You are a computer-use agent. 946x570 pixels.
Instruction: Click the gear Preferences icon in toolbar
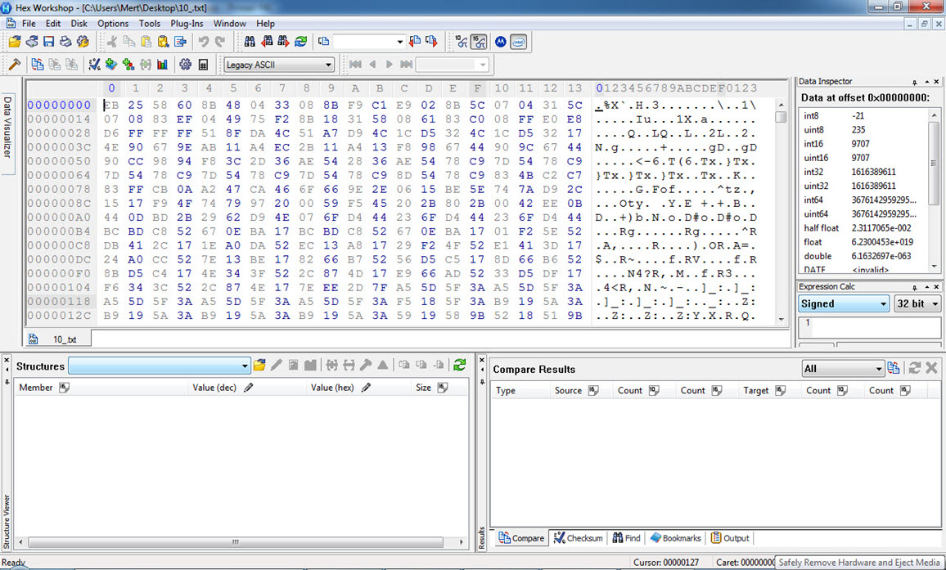pos(185,65)
